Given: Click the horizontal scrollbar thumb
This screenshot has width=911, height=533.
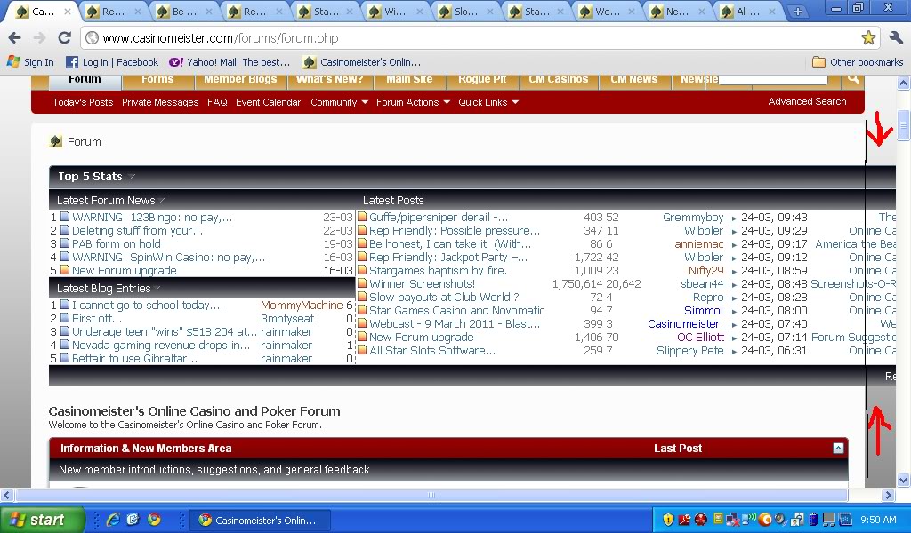Looking at the screenshot, I should pos(431,496).
